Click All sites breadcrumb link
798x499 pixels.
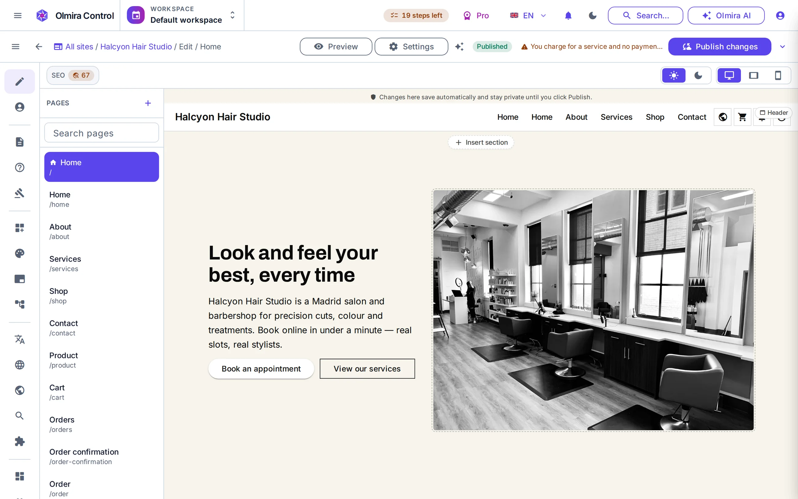pos(79,47)
